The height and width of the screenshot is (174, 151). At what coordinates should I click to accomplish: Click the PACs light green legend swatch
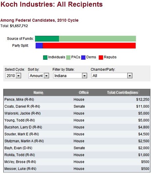click(x=68, y=57)
